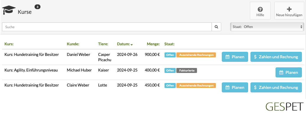
Task: Click calendar icon in Michael Huber's Planen
Action: pyautogui.click(x=281, y=72)
